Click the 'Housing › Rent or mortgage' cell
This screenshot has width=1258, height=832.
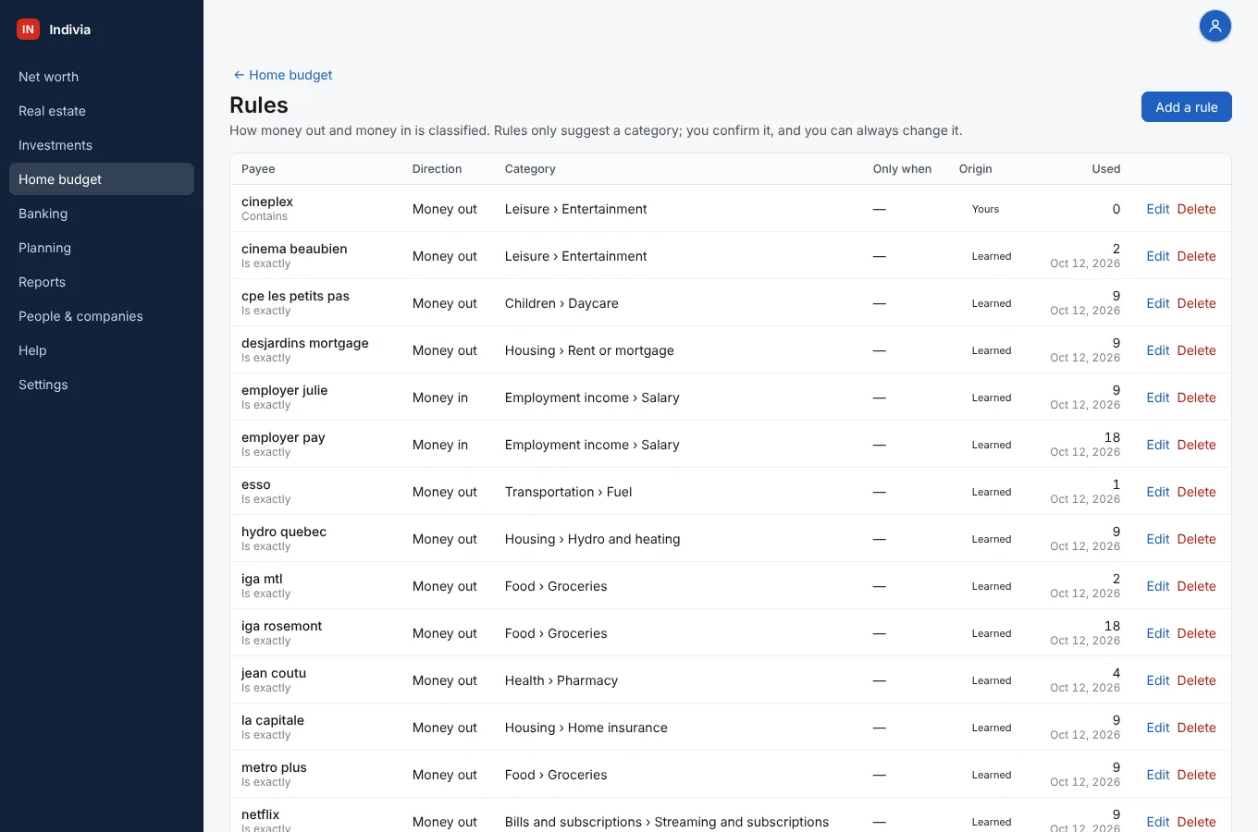pyautogui.click(x=589, y=350)
